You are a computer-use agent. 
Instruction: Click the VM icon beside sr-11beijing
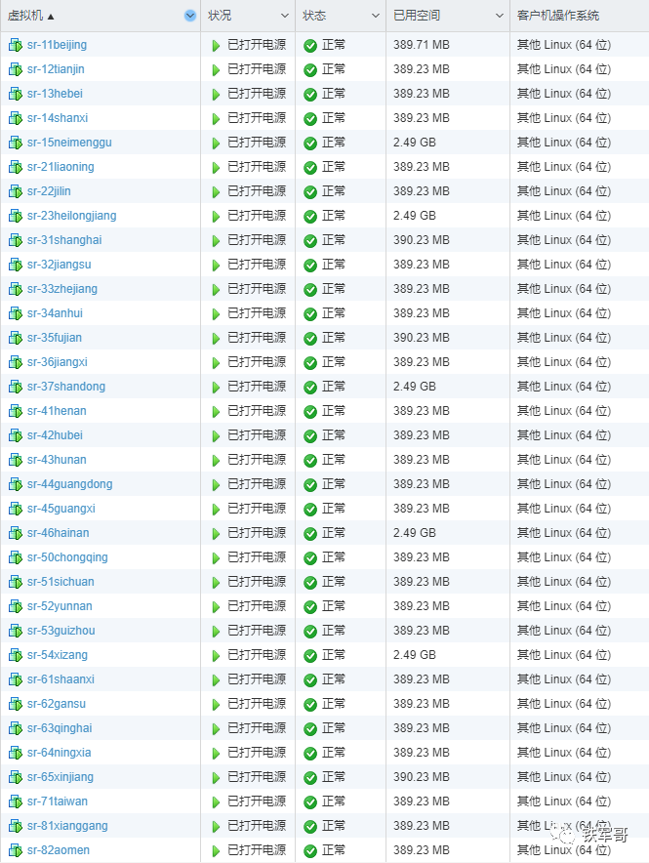pyautogui.click(x=16, y=45)
